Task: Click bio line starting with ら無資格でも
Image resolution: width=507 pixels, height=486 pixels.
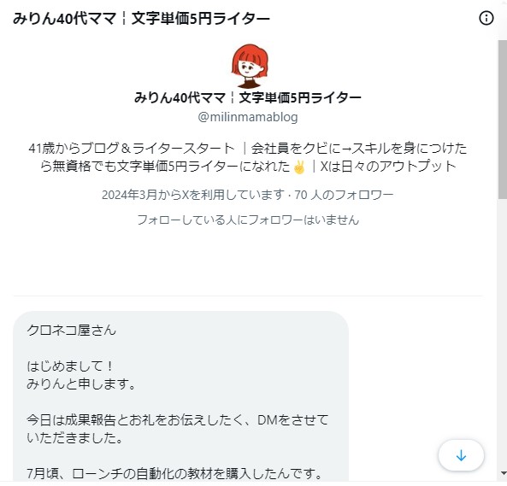Action: [x=248, y=167]
